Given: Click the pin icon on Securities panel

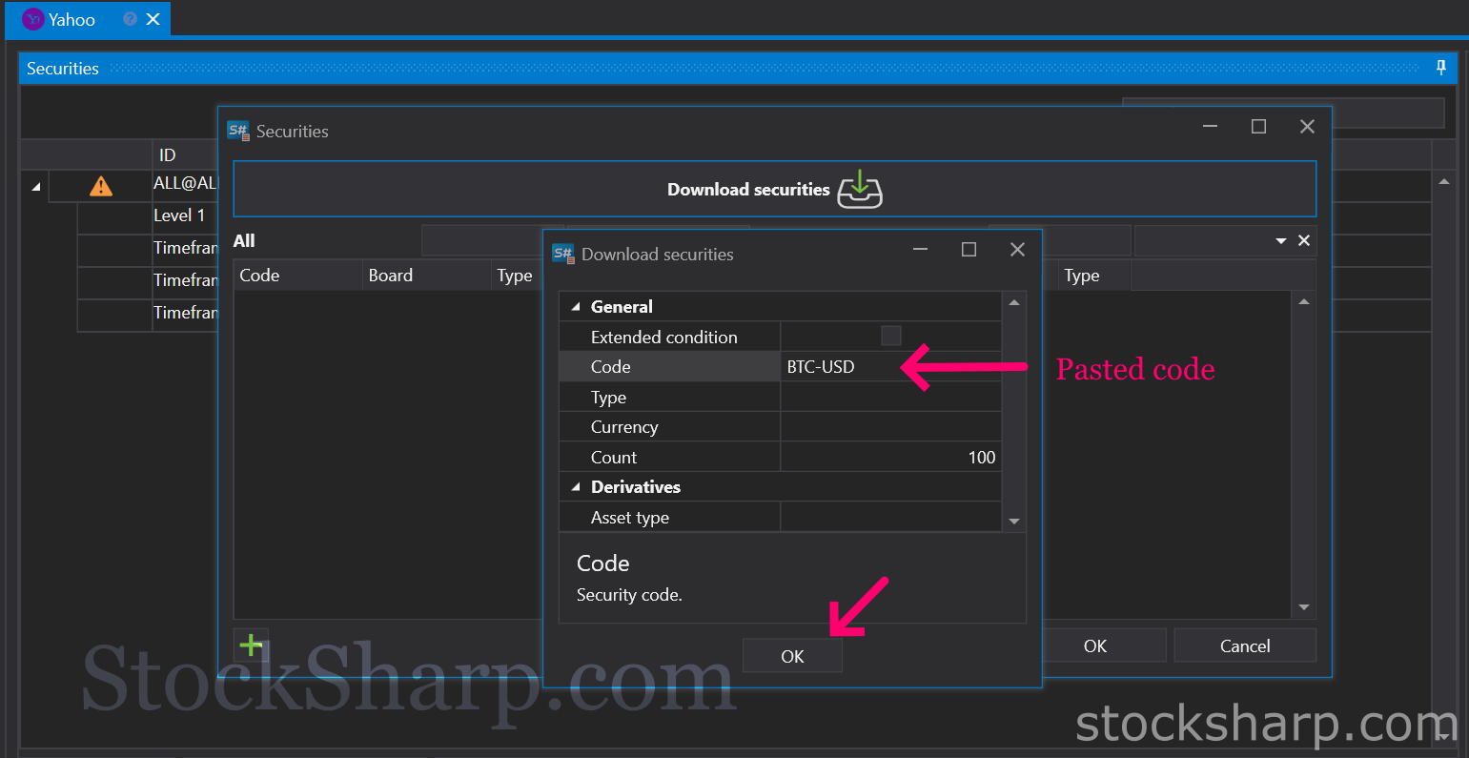Looking at the screenshot, I should point(1440,68).
